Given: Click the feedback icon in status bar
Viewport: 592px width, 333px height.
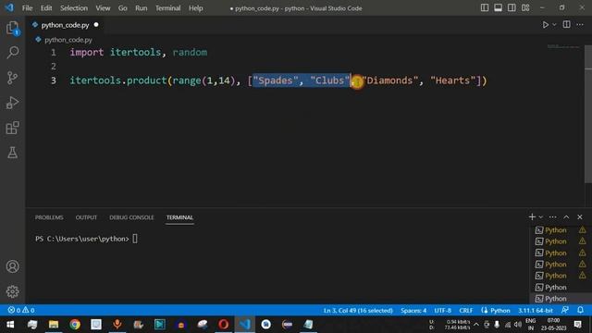Looking at the screenshot, I should click(x=565, y=310).
